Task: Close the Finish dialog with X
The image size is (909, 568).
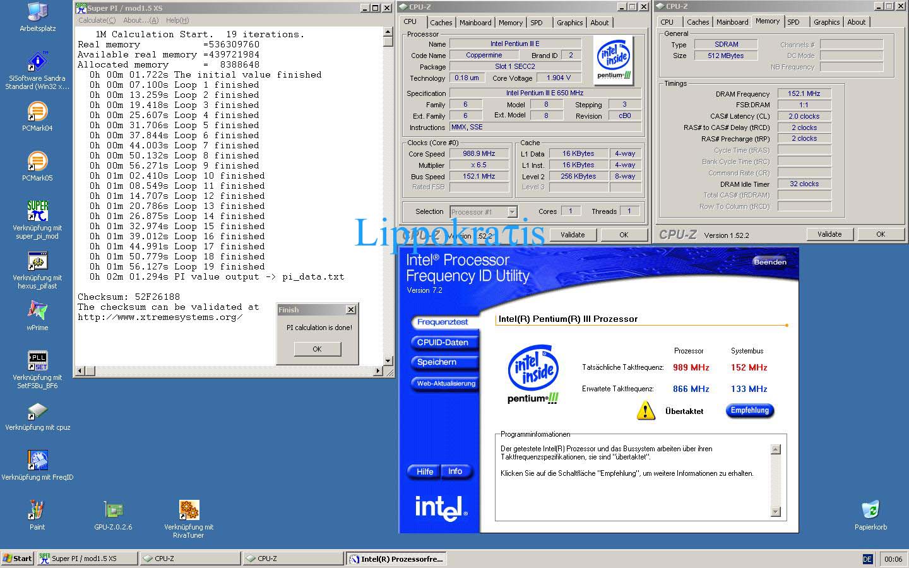Action: click(x=351, y=310)
